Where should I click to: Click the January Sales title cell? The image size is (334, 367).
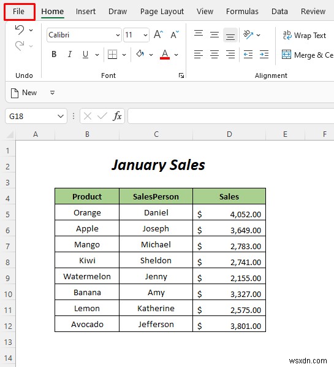[158, 165]
